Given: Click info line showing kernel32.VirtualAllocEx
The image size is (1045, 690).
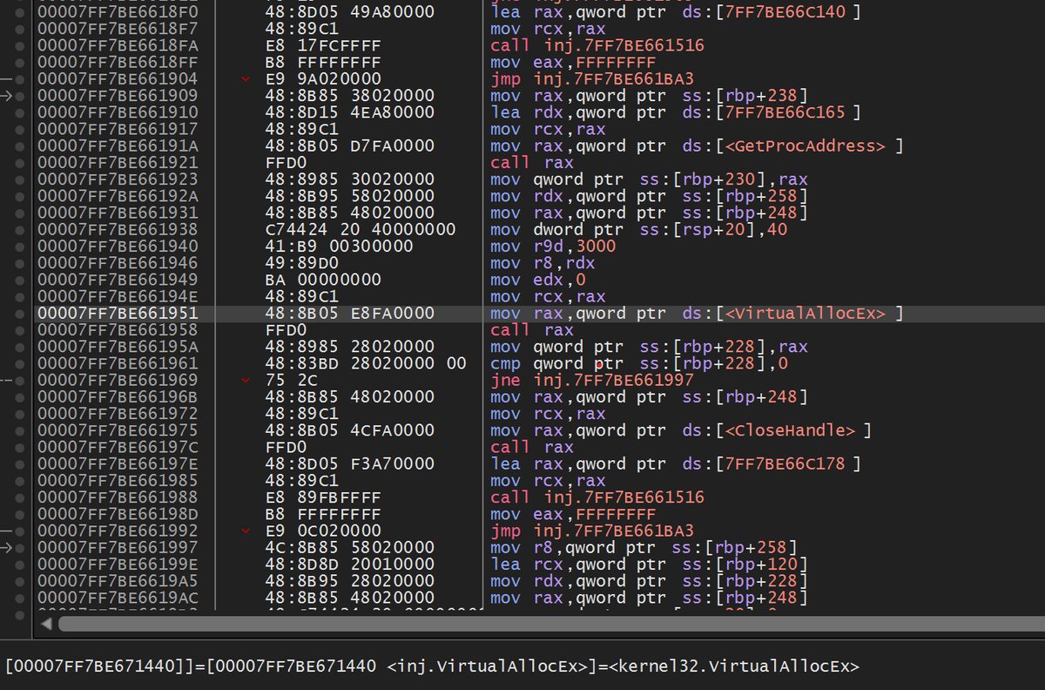Looking at the screenshot, I should [x=432, y=666].
